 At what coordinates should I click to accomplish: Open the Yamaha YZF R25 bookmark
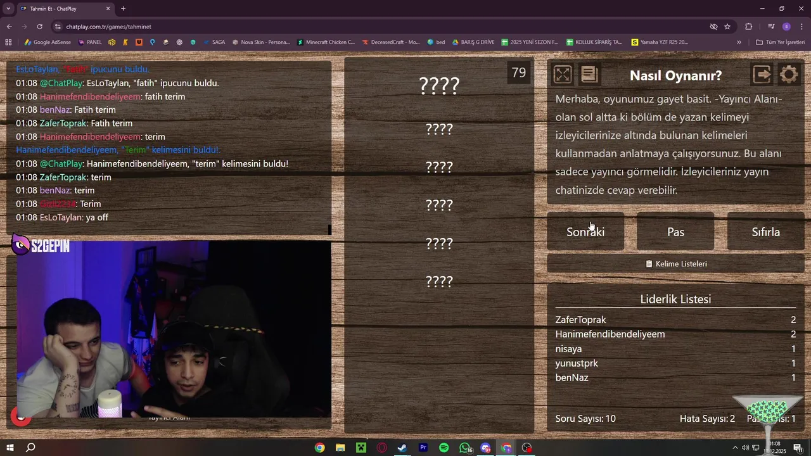[x=660, y=42]
